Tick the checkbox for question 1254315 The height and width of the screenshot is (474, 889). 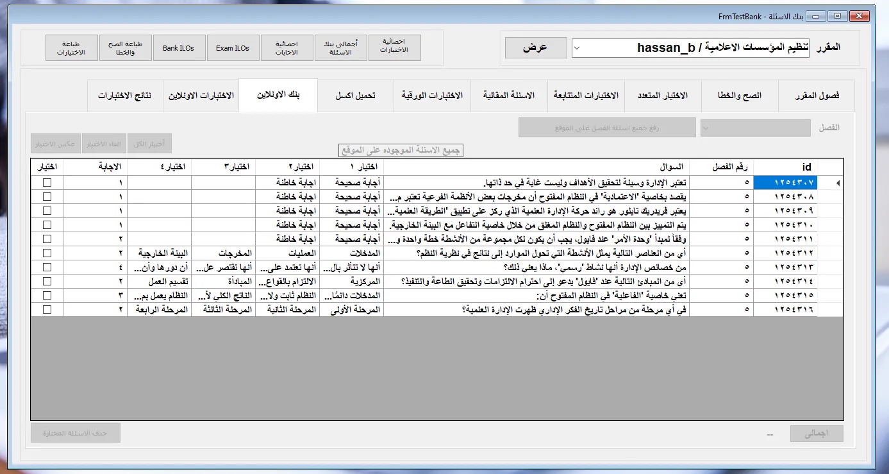47,296
